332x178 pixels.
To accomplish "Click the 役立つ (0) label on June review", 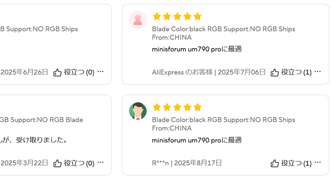I will pyautogui.click(x=79, y=72).
